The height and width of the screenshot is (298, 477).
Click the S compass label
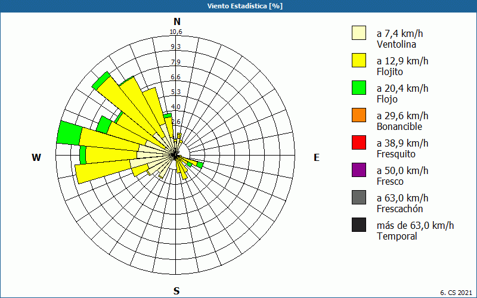pos(176,291)
